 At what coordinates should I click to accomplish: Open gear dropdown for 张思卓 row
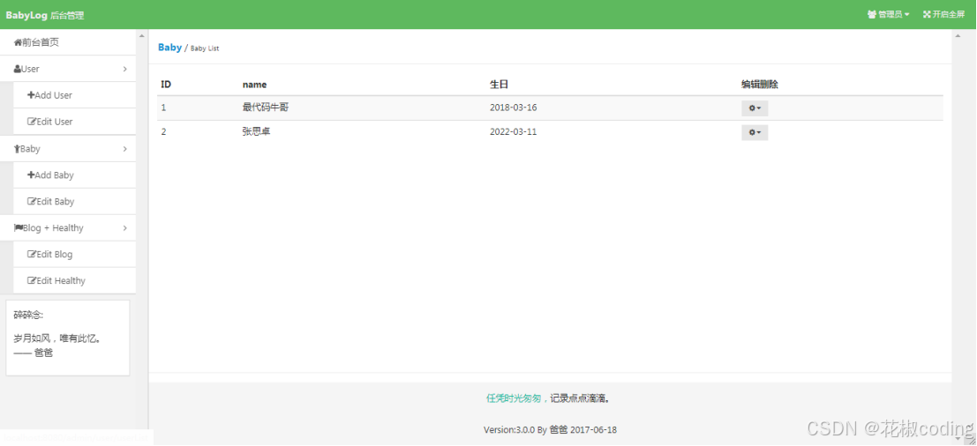755,132
